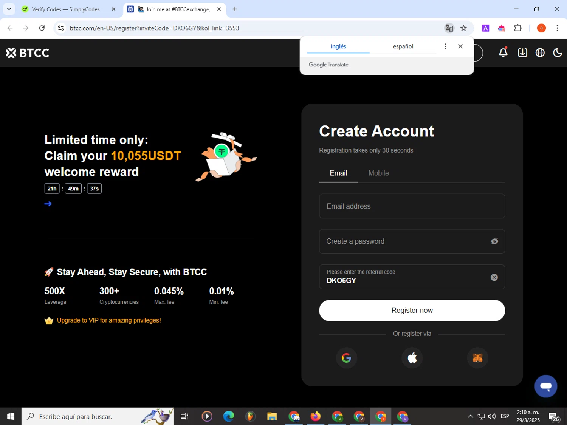Click the 10,055USDT reward text
567x425 pixels.
click(x=146, y=156)
